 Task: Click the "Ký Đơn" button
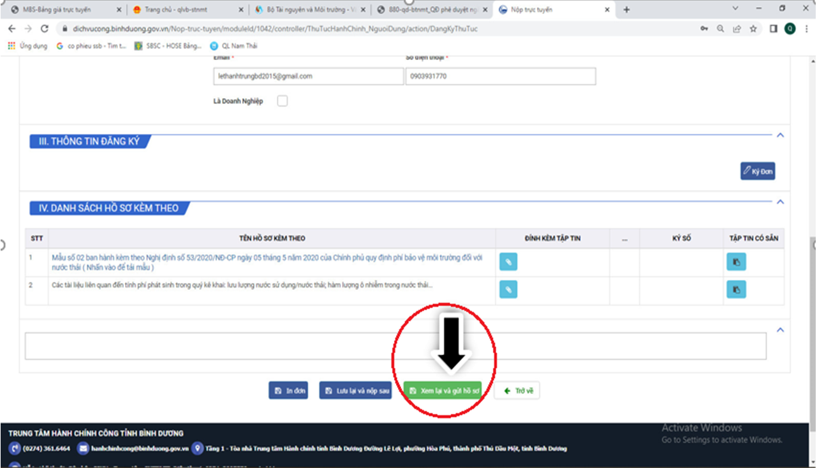[757, 171]
